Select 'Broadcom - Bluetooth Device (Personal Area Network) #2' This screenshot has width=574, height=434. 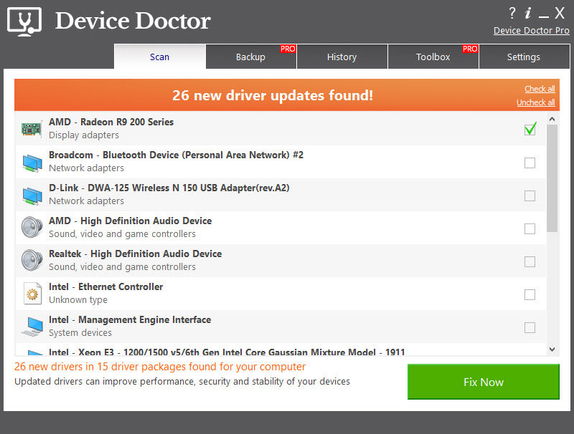(x=176, y=155)
